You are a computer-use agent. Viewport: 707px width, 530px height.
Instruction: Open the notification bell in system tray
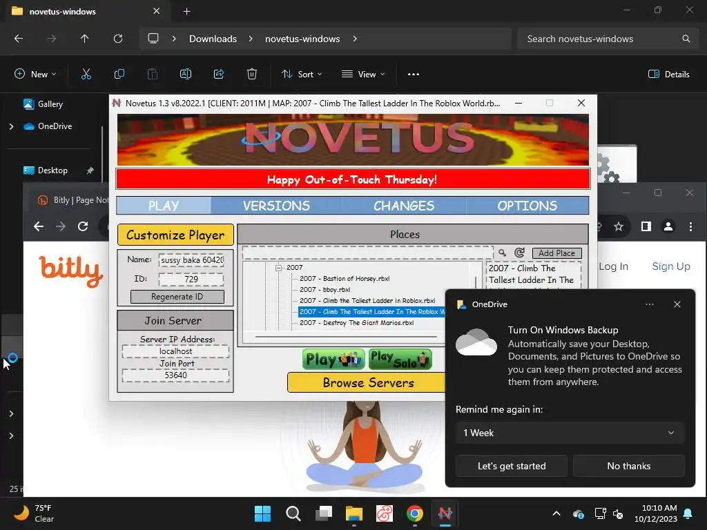click(x=688, y=513)
